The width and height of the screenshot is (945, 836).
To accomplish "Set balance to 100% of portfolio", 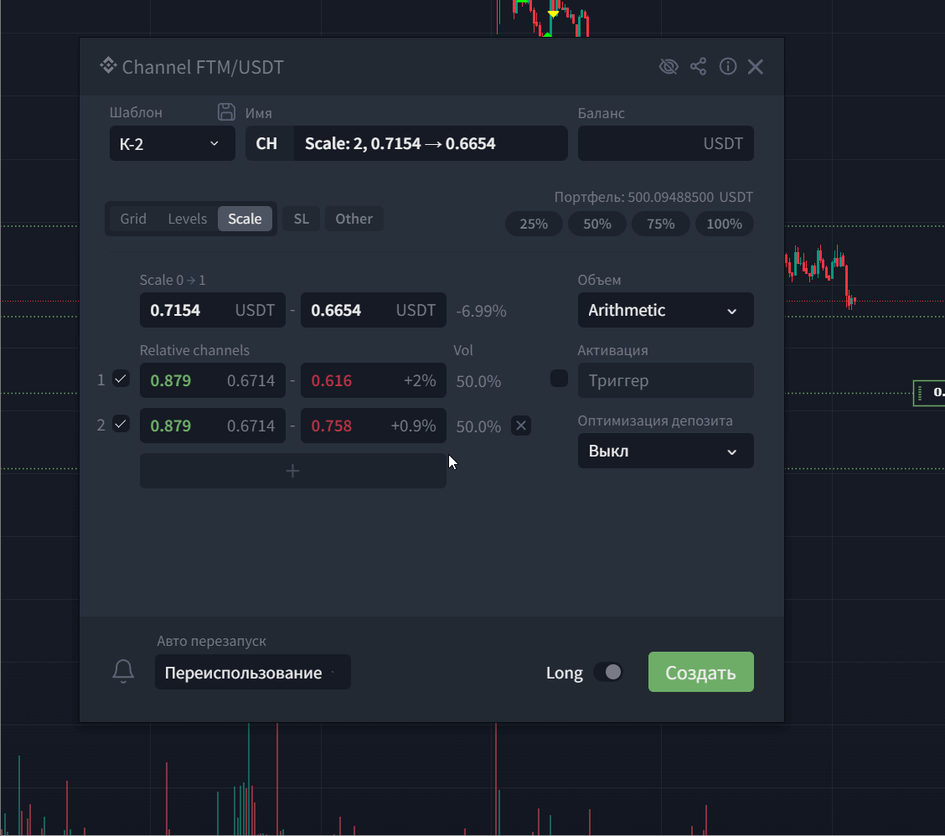I will pyautogui.click(x=724, y=224).
